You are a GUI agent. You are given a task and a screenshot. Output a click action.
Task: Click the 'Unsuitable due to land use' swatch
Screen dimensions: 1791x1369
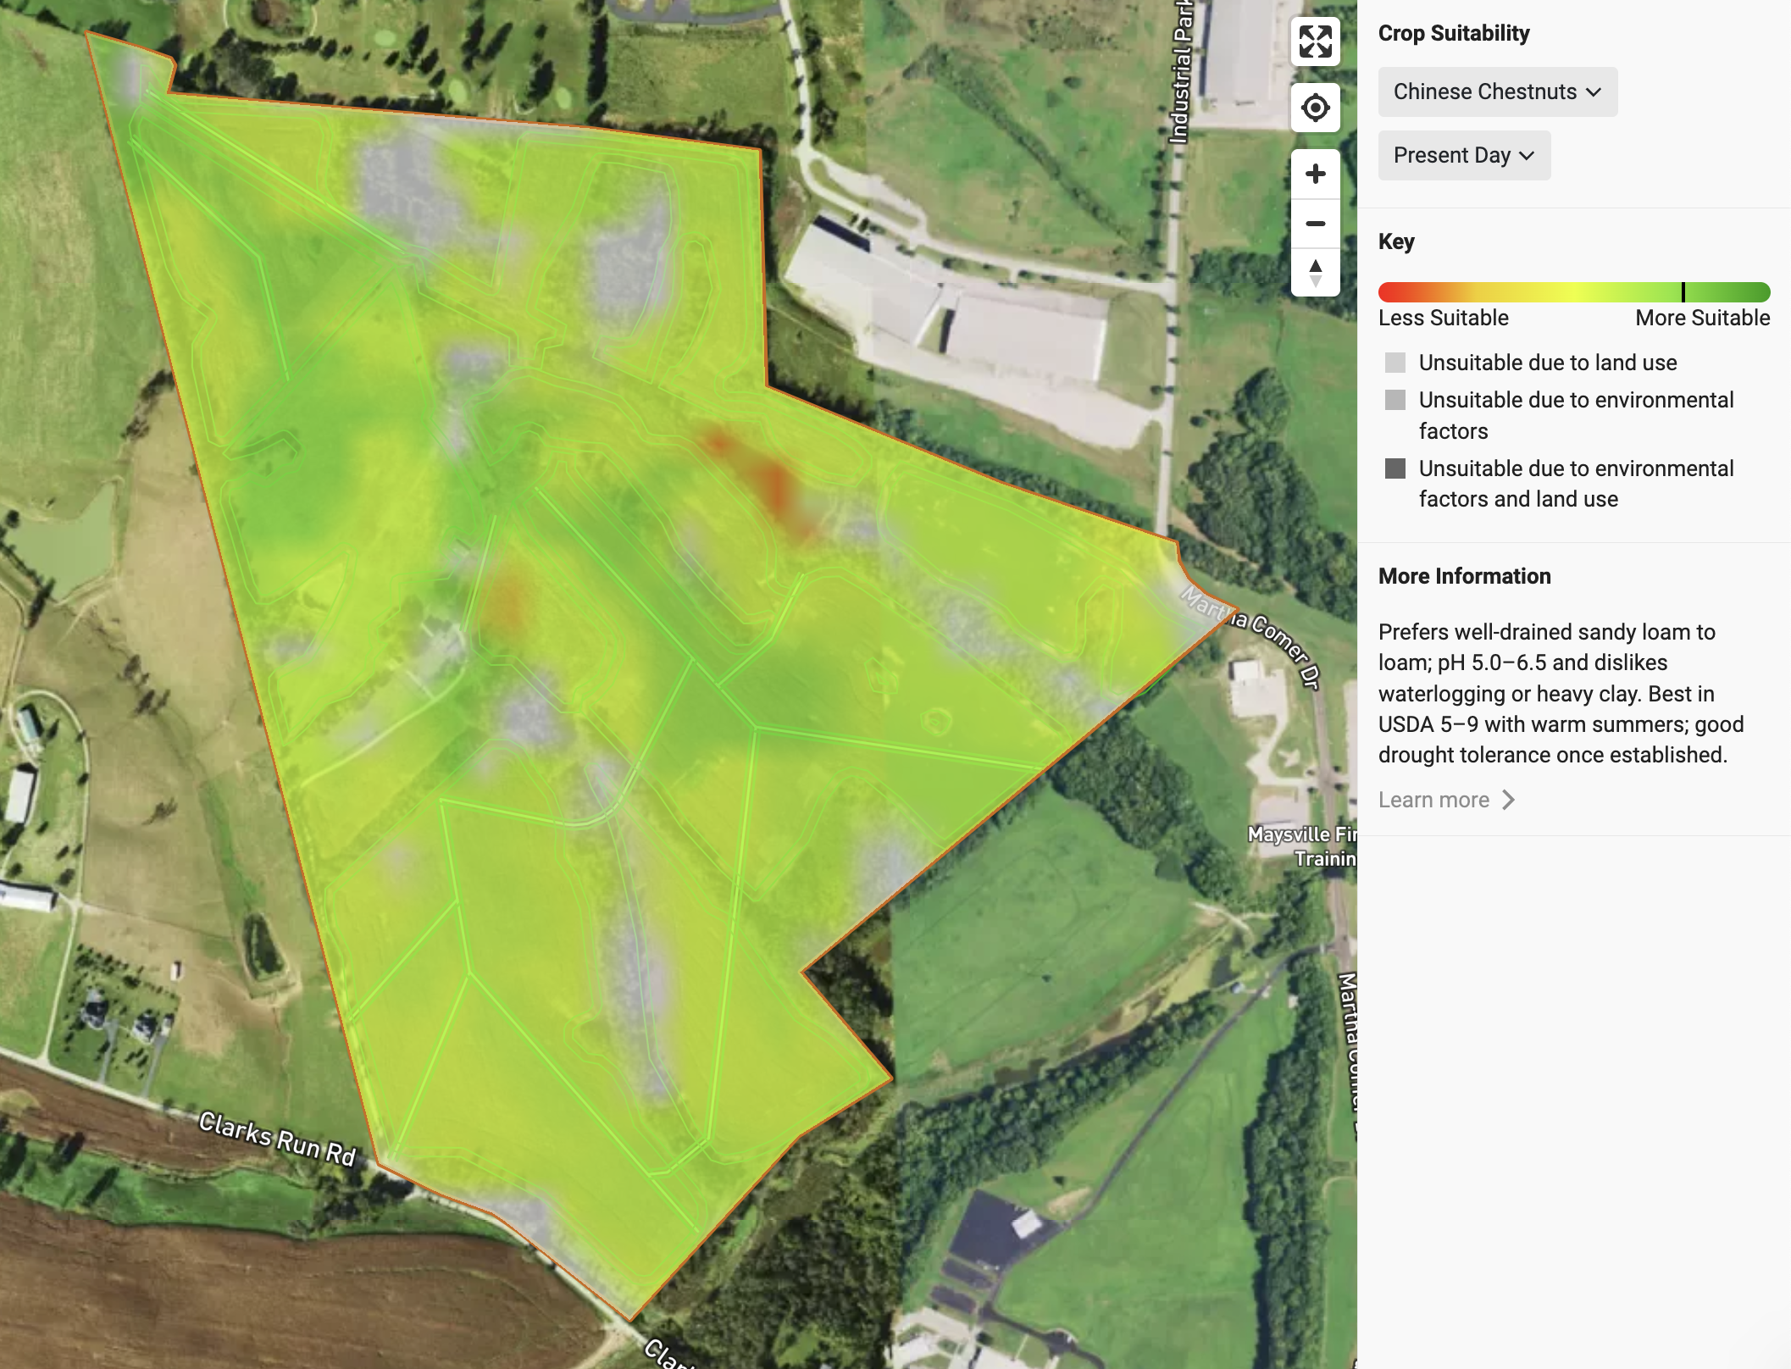[x=1395, y=363]
